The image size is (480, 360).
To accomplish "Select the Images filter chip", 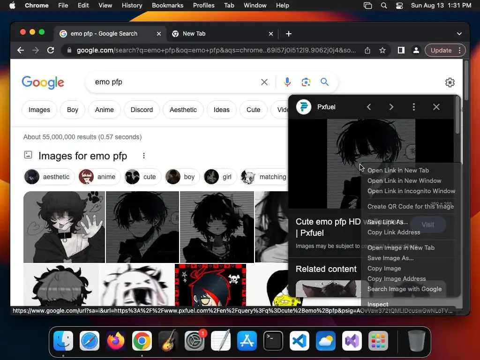I will (x=39, y=110).
